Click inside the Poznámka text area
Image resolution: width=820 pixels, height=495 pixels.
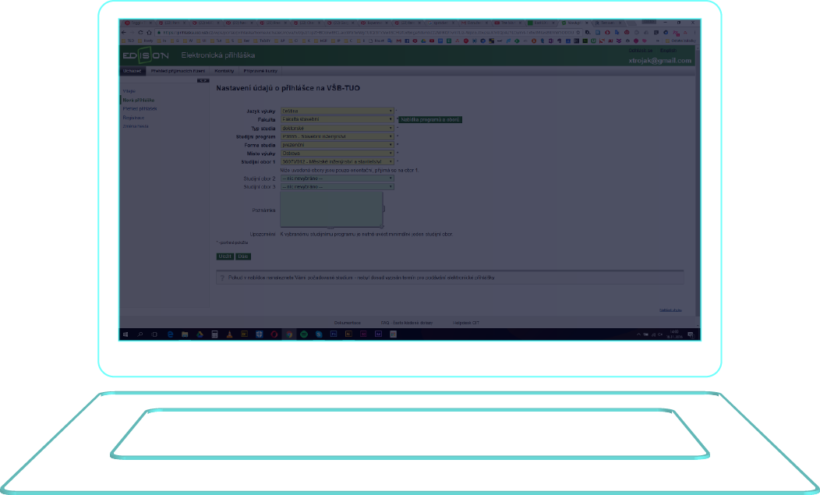click(x=331, y=209)
